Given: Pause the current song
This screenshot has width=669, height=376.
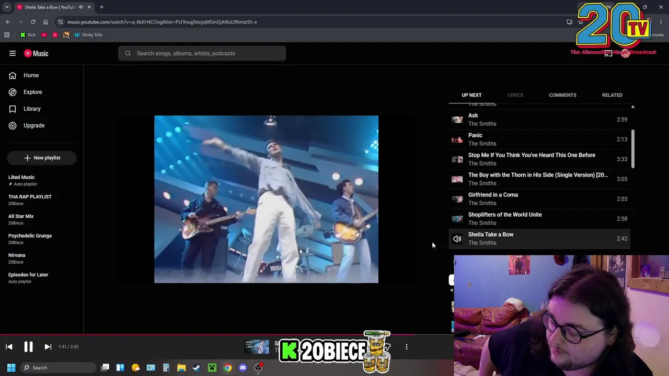Looking at the screenshot, I should tap(28, 347).
